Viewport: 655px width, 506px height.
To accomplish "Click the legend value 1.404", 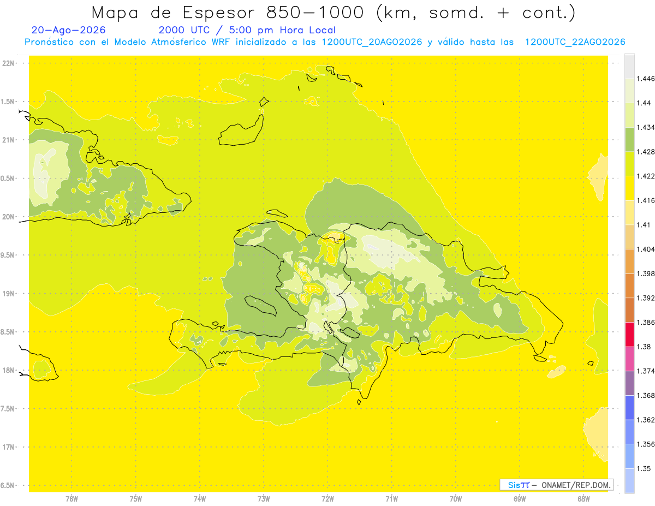I will click(x=646, y=249).
